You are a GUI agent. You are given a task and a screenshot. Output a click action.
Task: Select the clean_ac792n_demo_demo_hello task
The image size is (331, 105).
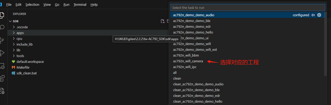[248, 101]
